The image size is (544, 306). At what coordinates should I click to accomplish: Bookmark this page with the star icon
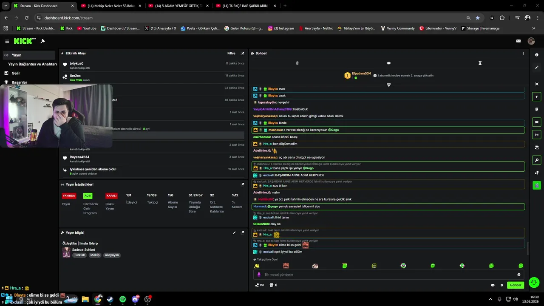(478, 18)
